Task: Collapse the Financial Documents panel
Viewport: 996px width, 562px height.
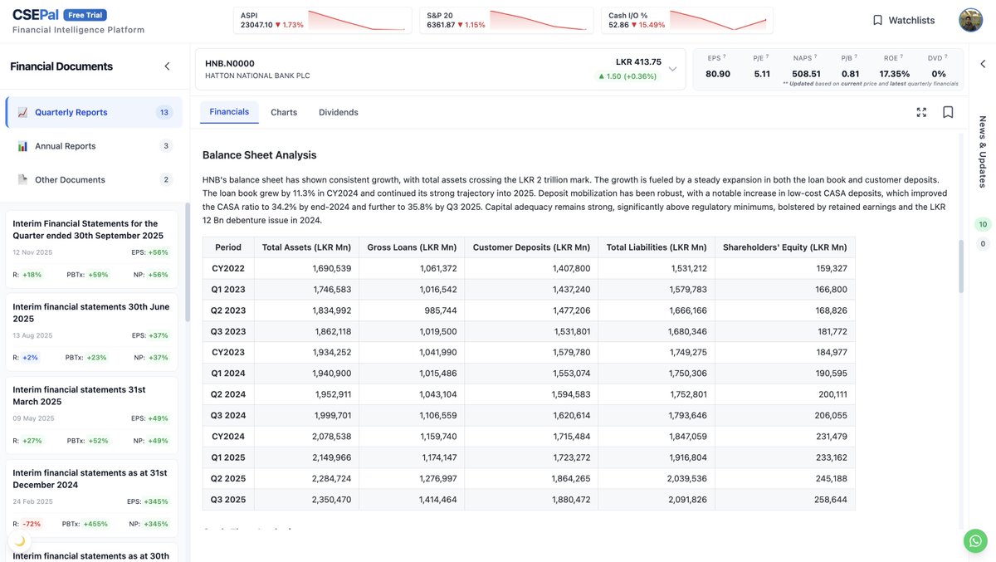Action: click(167, 66)
